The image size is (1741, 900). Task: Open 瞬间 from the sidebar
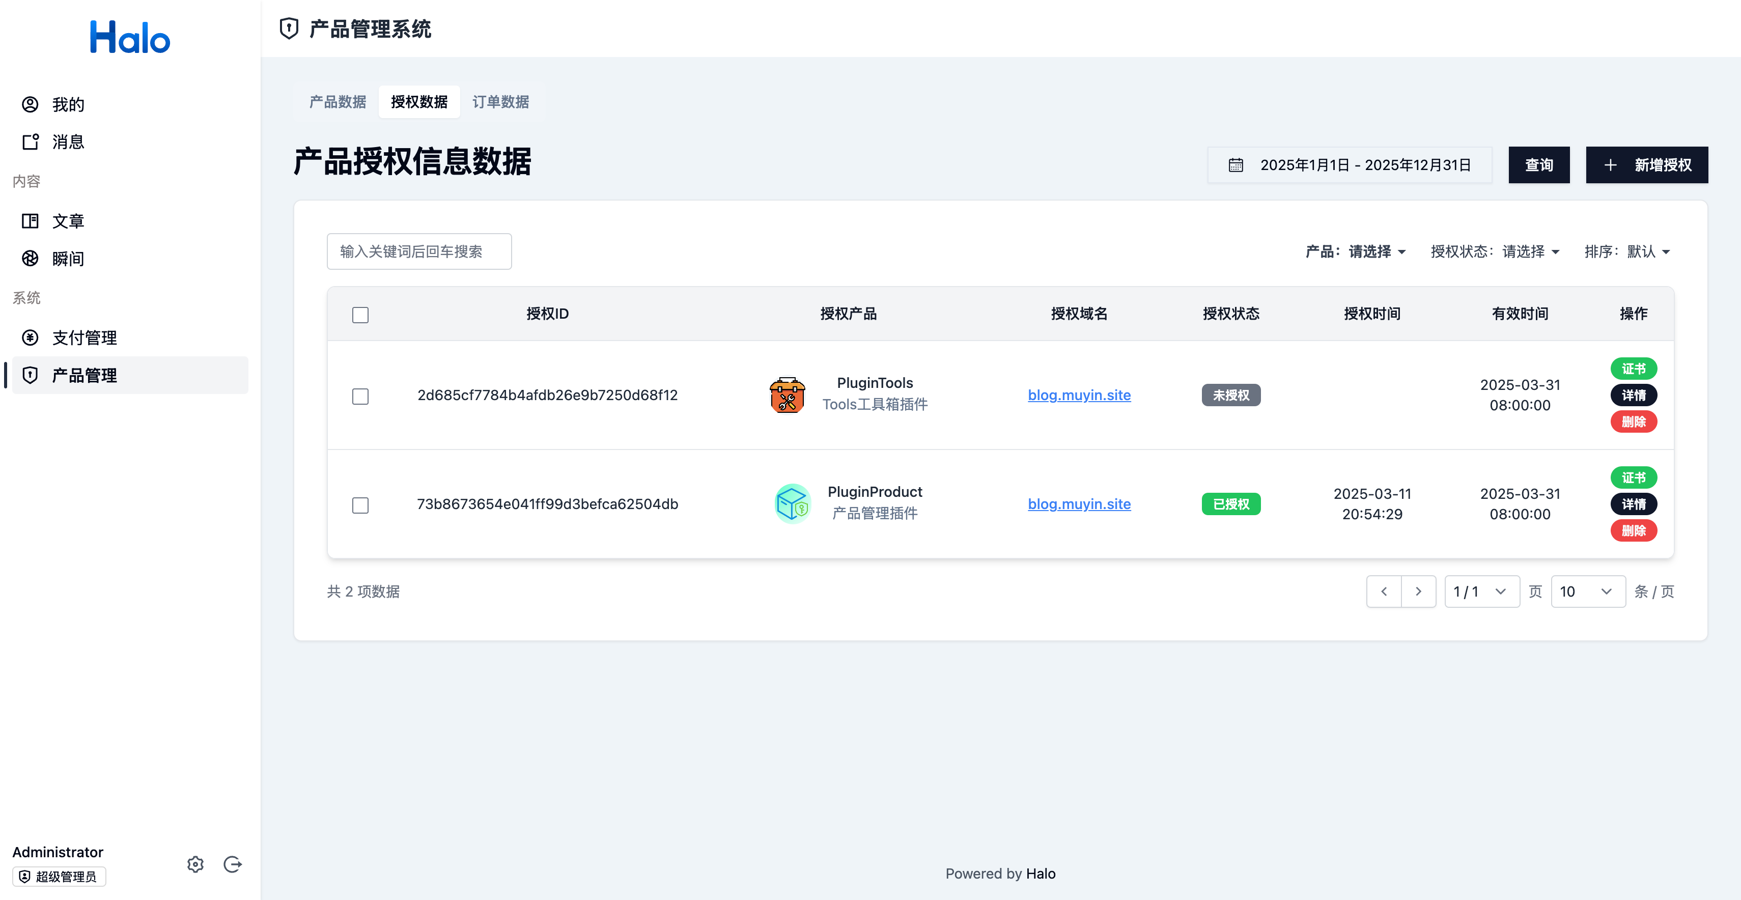pyautogui.click(x=68, y=258)
